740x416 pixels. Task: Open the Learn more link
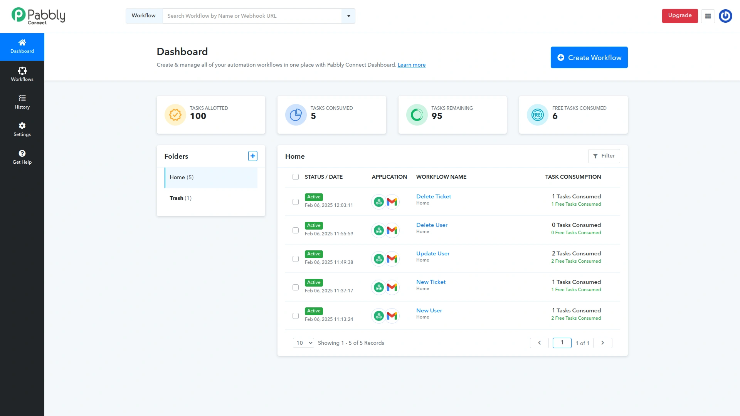tap(411, 65)
